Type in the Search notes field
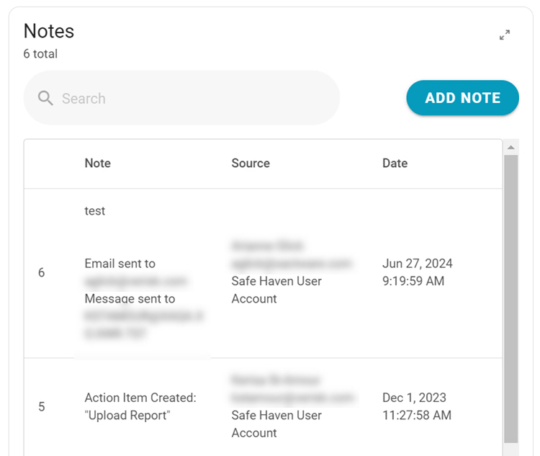The image size is (540, 456). [194, 99]
